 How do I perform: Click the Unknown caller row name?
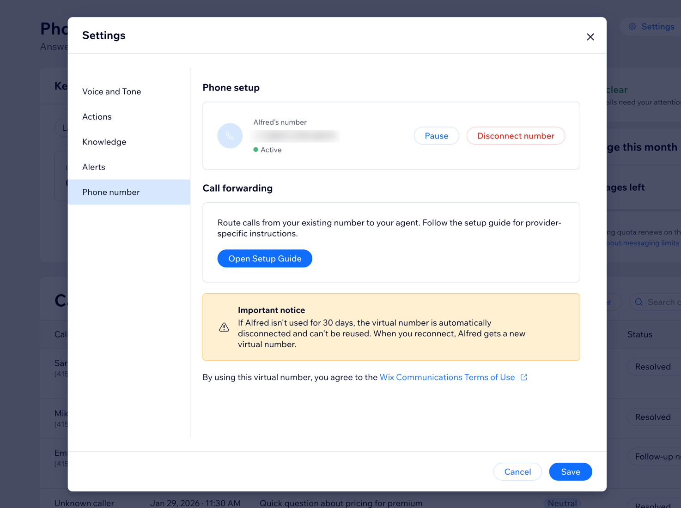[x=84, y=503]
